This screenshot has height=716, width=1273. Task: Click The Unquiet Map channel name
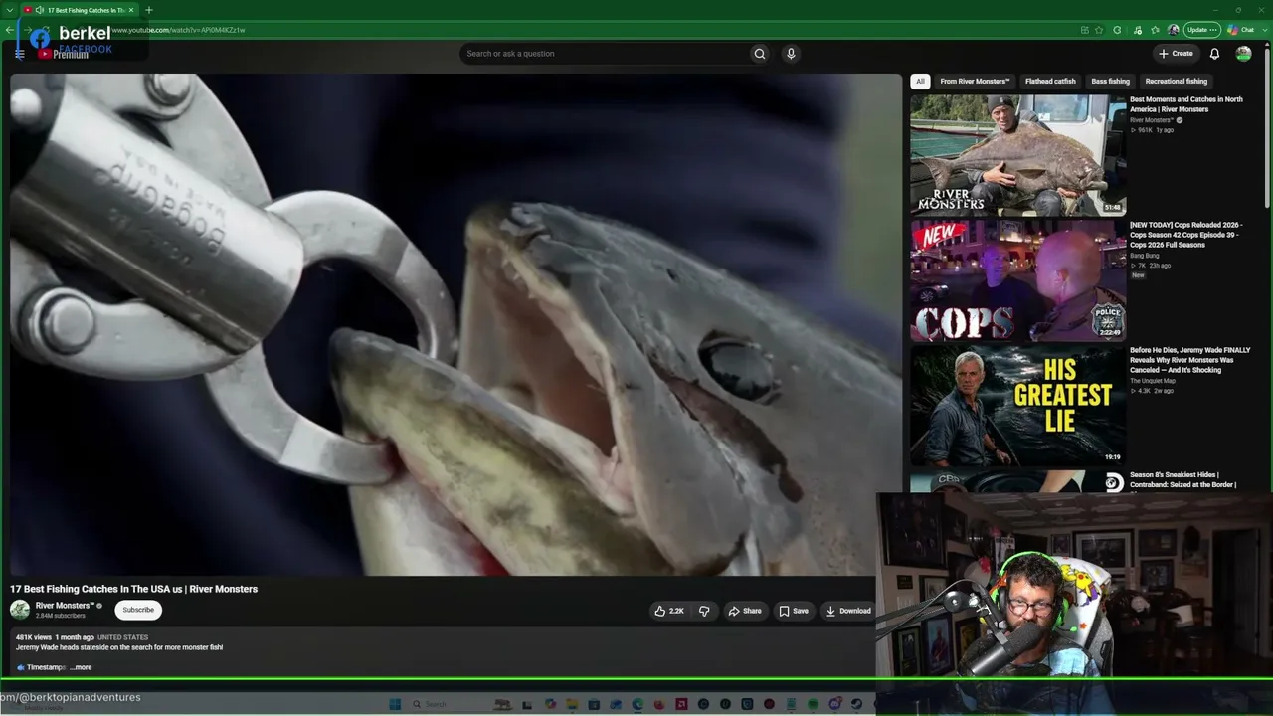coord(1153,381)
